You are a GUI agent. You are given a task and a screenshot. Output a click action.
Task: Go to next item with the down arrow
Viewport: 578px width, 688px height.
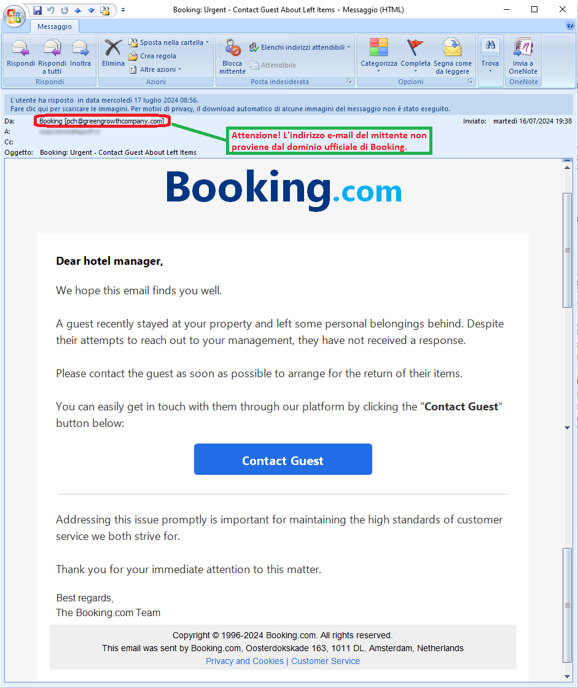coord(91,10)
